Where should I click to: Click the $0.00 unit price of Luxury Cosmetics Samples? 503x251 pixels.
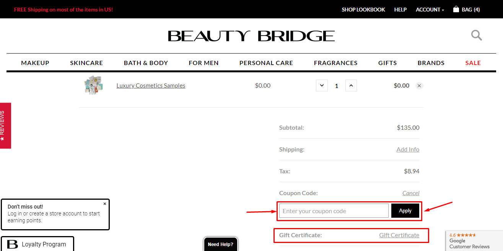pyautogui.click(x=263, y=86)
